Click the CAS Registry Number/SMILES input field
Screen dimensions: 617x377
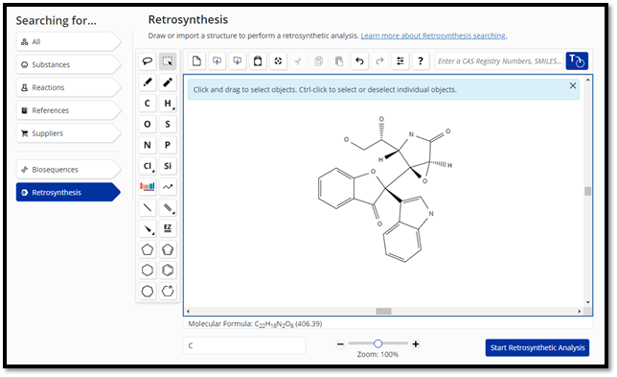pos(499,61)
